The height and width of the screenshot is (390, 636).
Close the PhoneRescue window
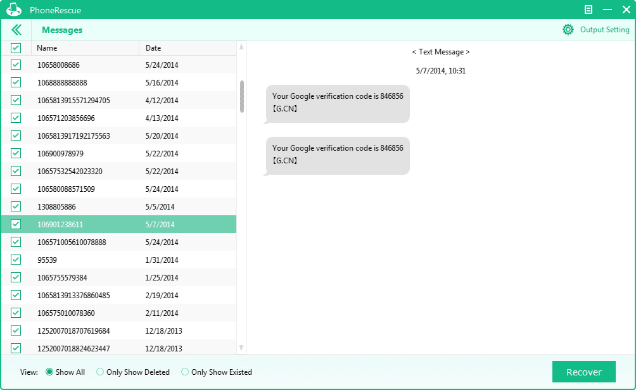point(626,9)
